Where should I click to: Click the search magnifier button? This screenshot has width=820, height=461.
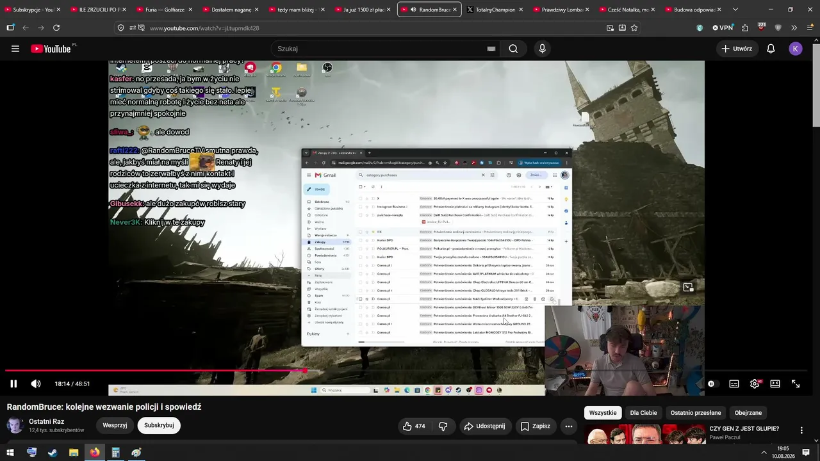513,49
